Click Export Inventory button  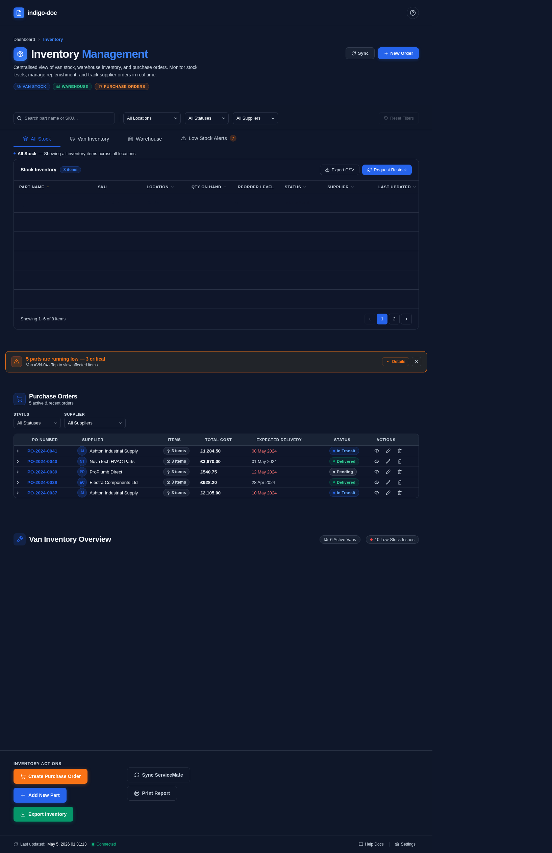[43, 814]
